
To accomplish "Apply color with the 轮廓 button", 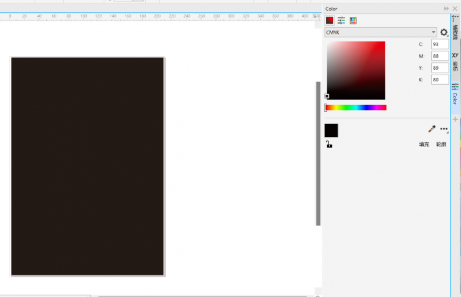I will pos(441,144).
